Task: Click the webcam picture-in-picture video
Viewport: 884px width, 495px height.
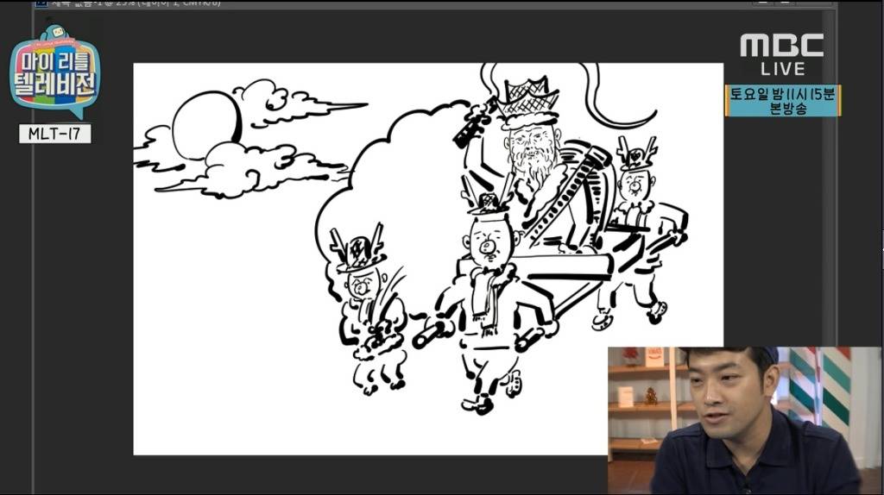Action: 745,420
